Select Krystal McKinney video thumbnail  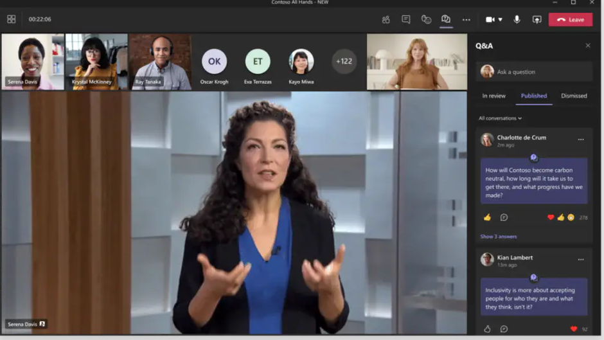click(x=96, y=62)
